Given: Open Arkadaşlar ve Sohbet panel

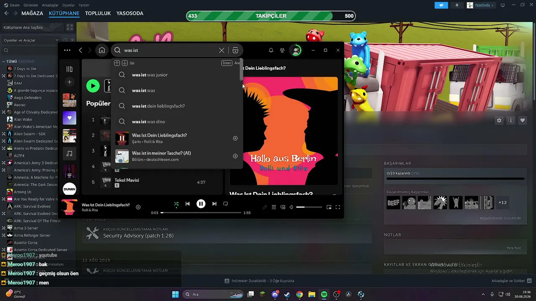Looking at the screenshot, I should point(511,281).
